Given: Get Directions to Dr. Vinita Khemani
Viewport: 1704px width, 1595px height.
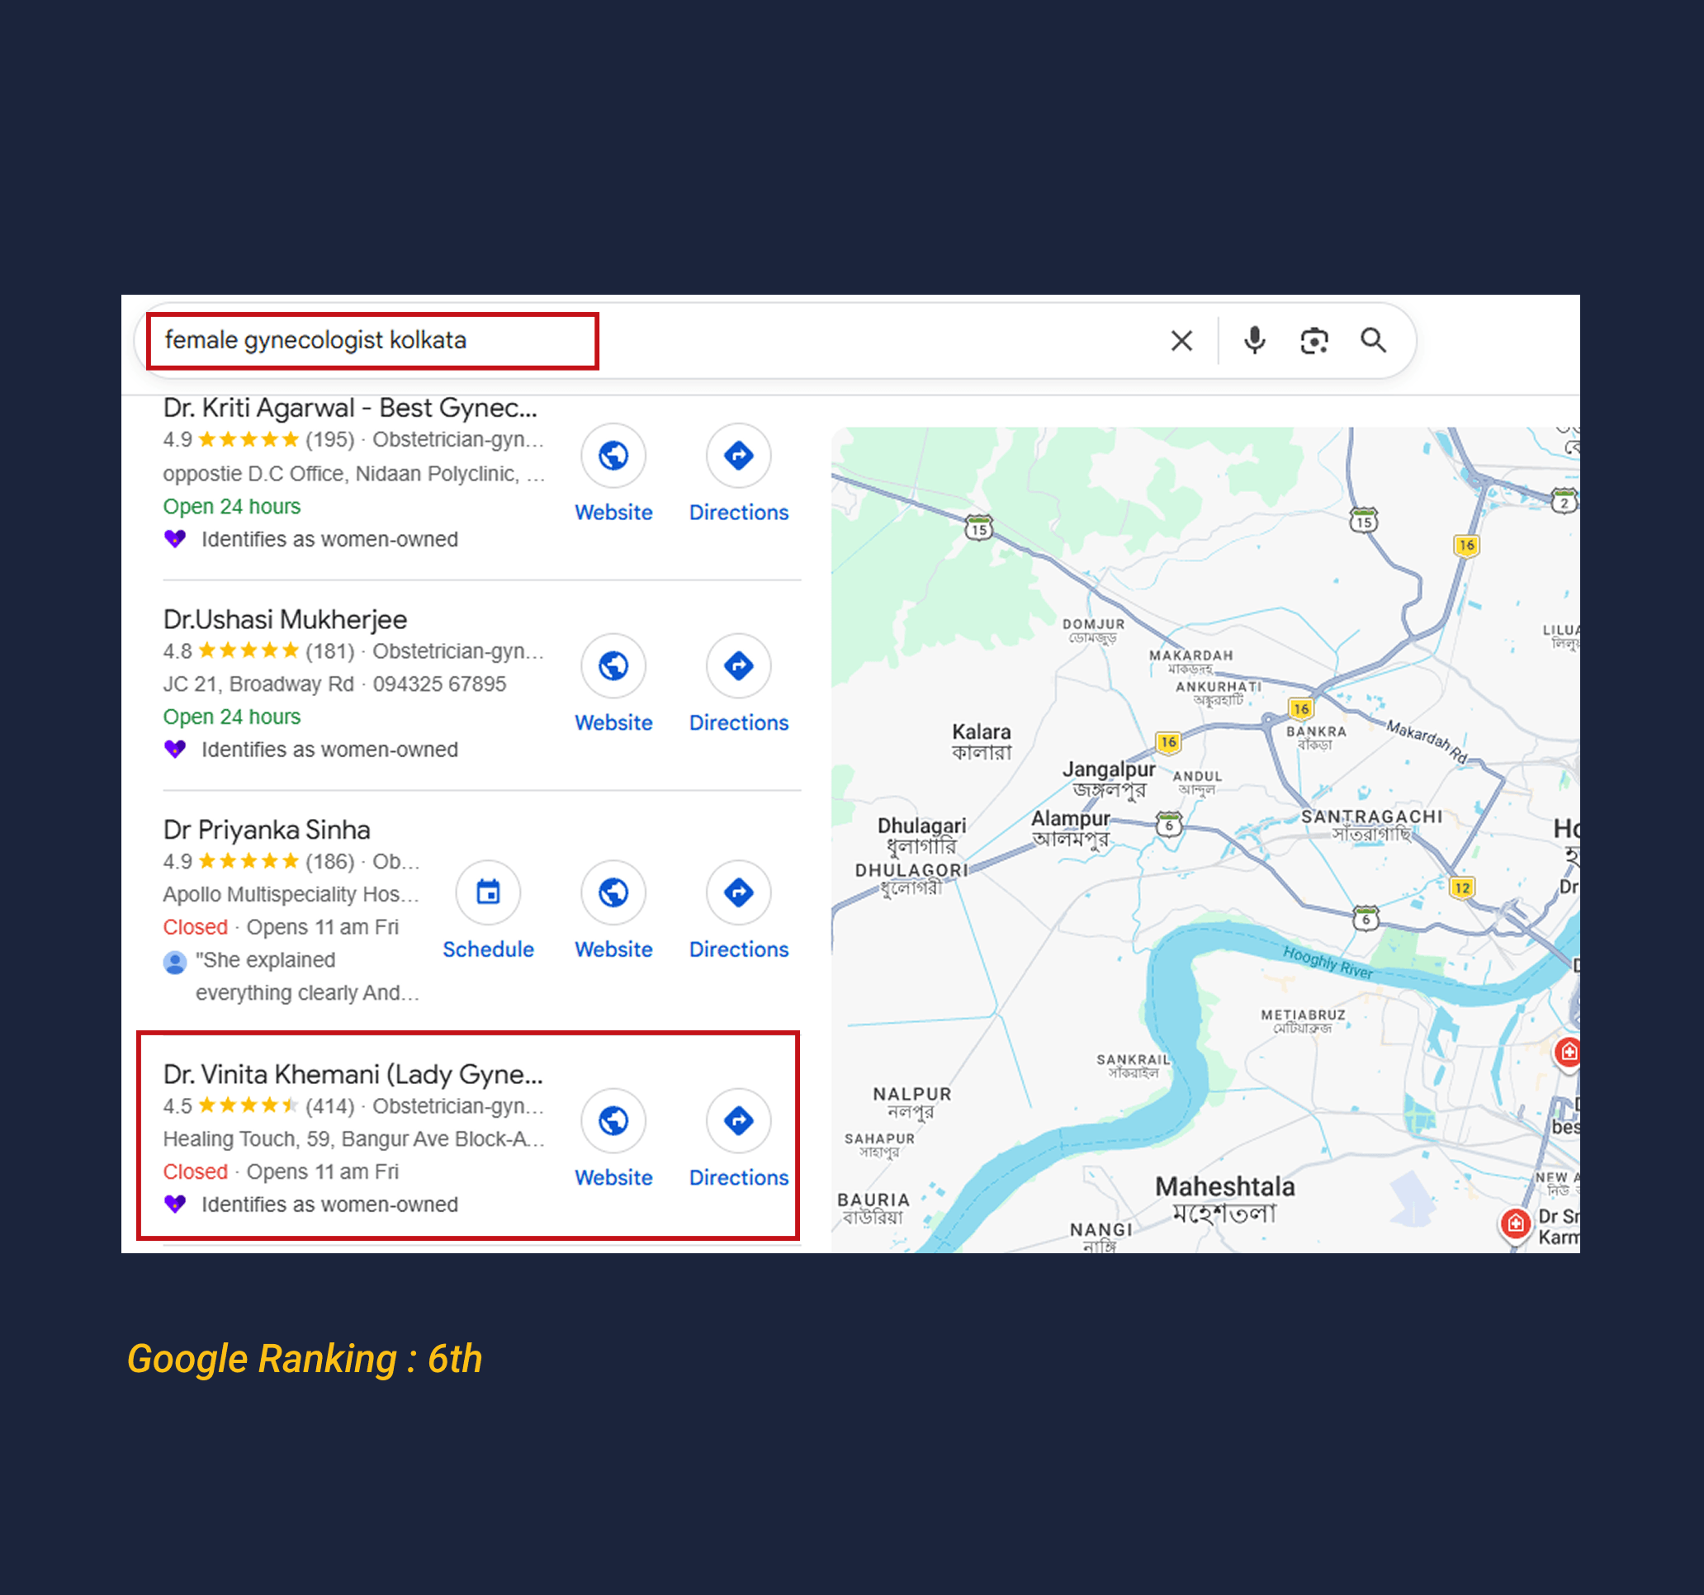Looking at the screenshot, I should coord(738,1121).
